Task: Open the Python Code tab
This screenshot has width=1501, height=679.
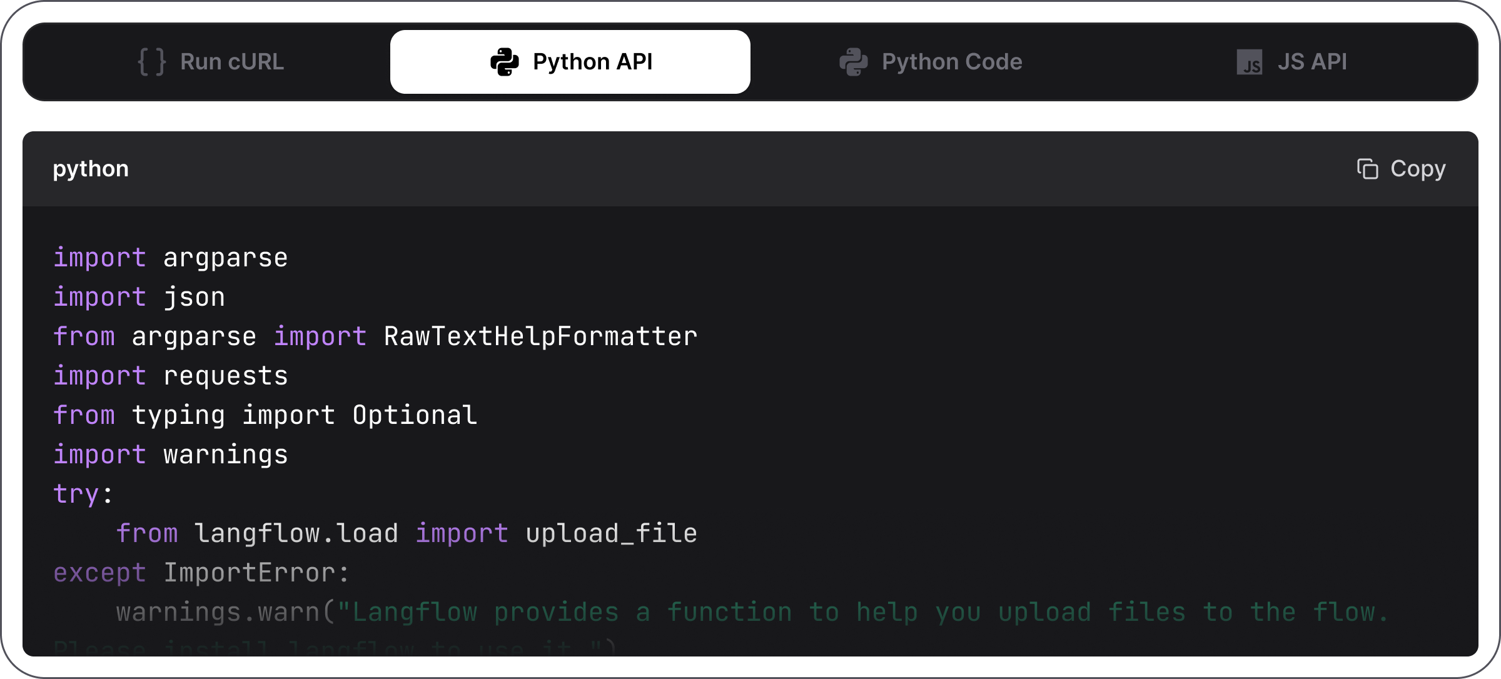Action: tap(930, 62)
